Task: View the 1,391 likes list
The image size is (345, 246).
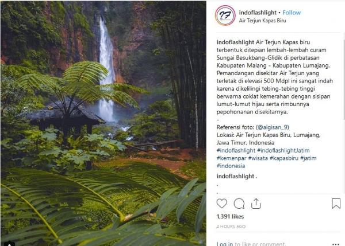Action: click(229, 217)
